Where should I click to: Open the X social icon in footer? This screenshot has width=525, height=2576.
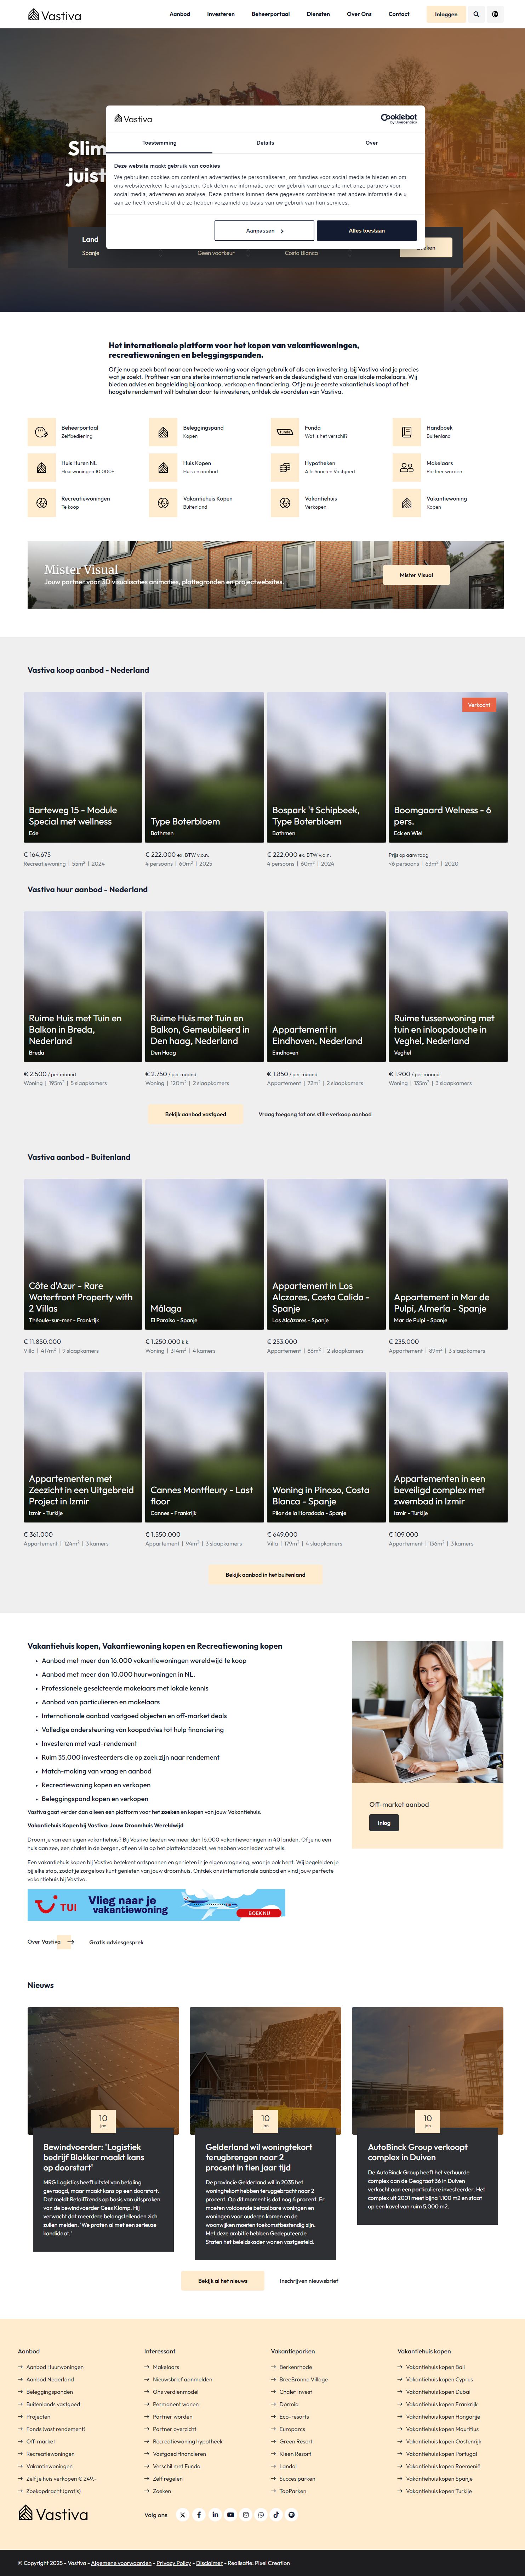(x=183, y=2515)
